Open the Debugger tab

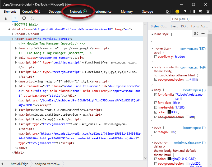tap(55, 12)
